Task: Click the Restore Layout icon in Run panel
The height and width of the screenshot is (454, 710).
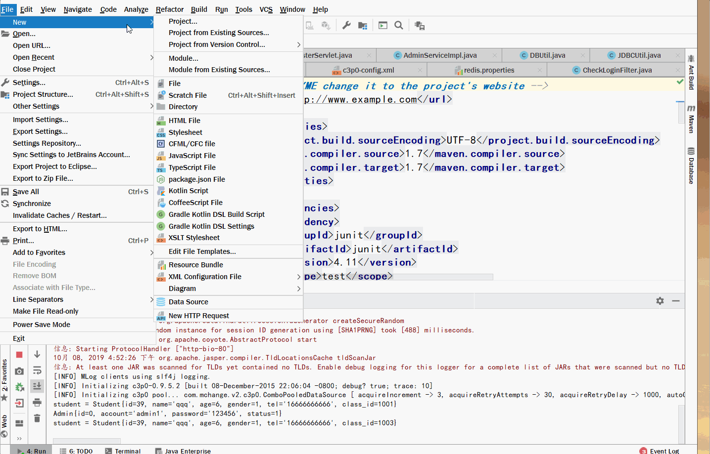Action: click(x=19, y=423)
